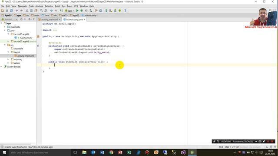Run the app with green play icon
The height and width of the screenshot is (156, 278).
pos(77,10)
